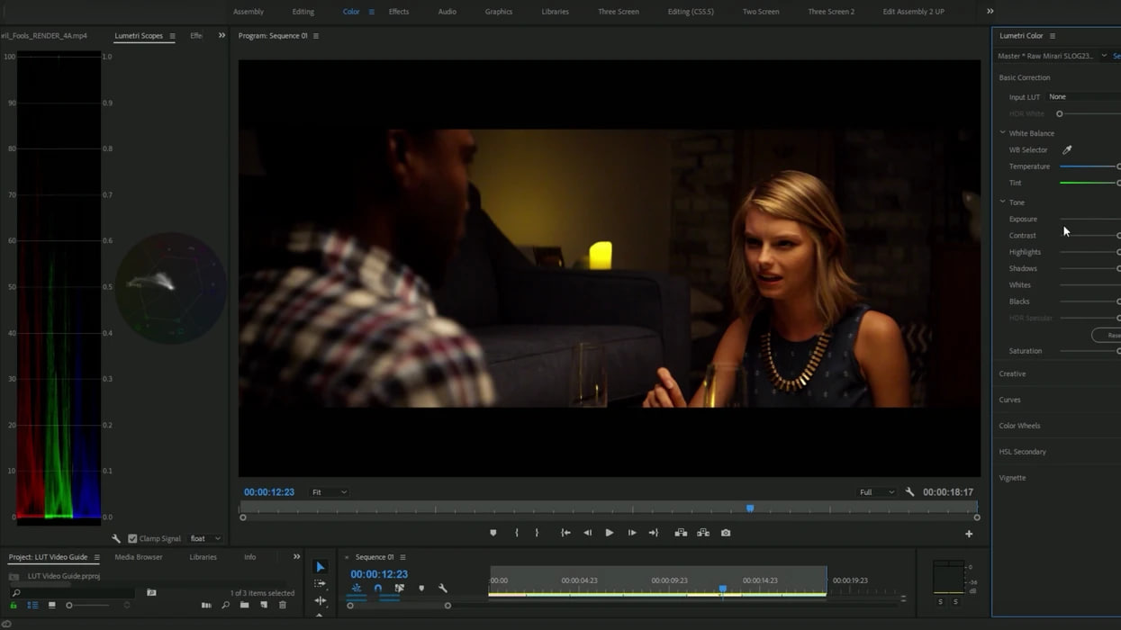Click the New Bin icon in the Project panel
Viewport: 1121px width, 630px height.
[244, 605]
